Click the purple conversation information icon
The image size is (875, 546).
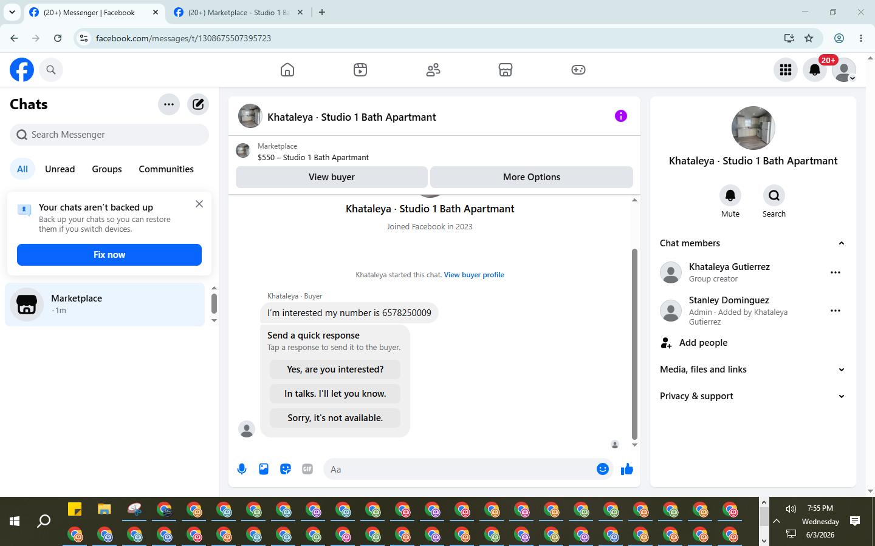pos(621,116)
